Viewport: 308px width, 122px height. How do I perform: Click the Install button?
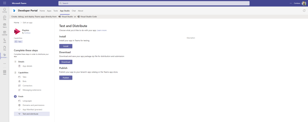66,46
